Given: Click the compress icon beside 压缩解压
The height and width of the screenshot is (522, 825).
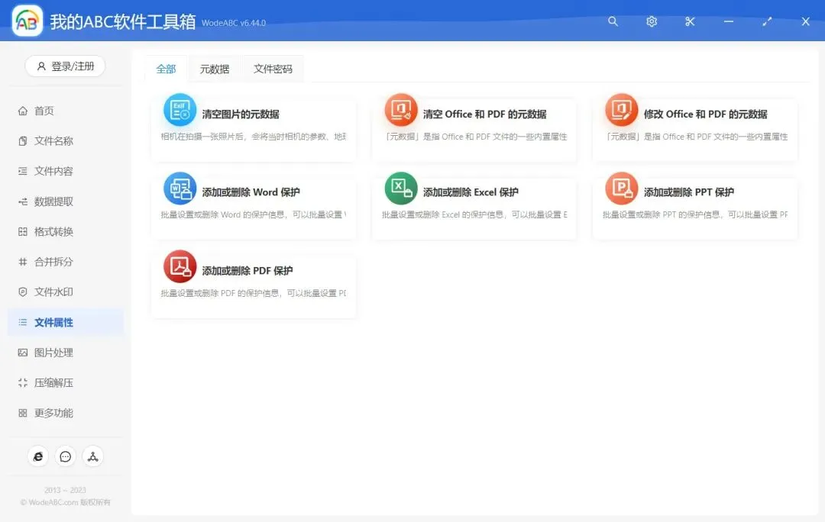Looking at the screenshot, I should pyautogui.click(x=23, y=382).
